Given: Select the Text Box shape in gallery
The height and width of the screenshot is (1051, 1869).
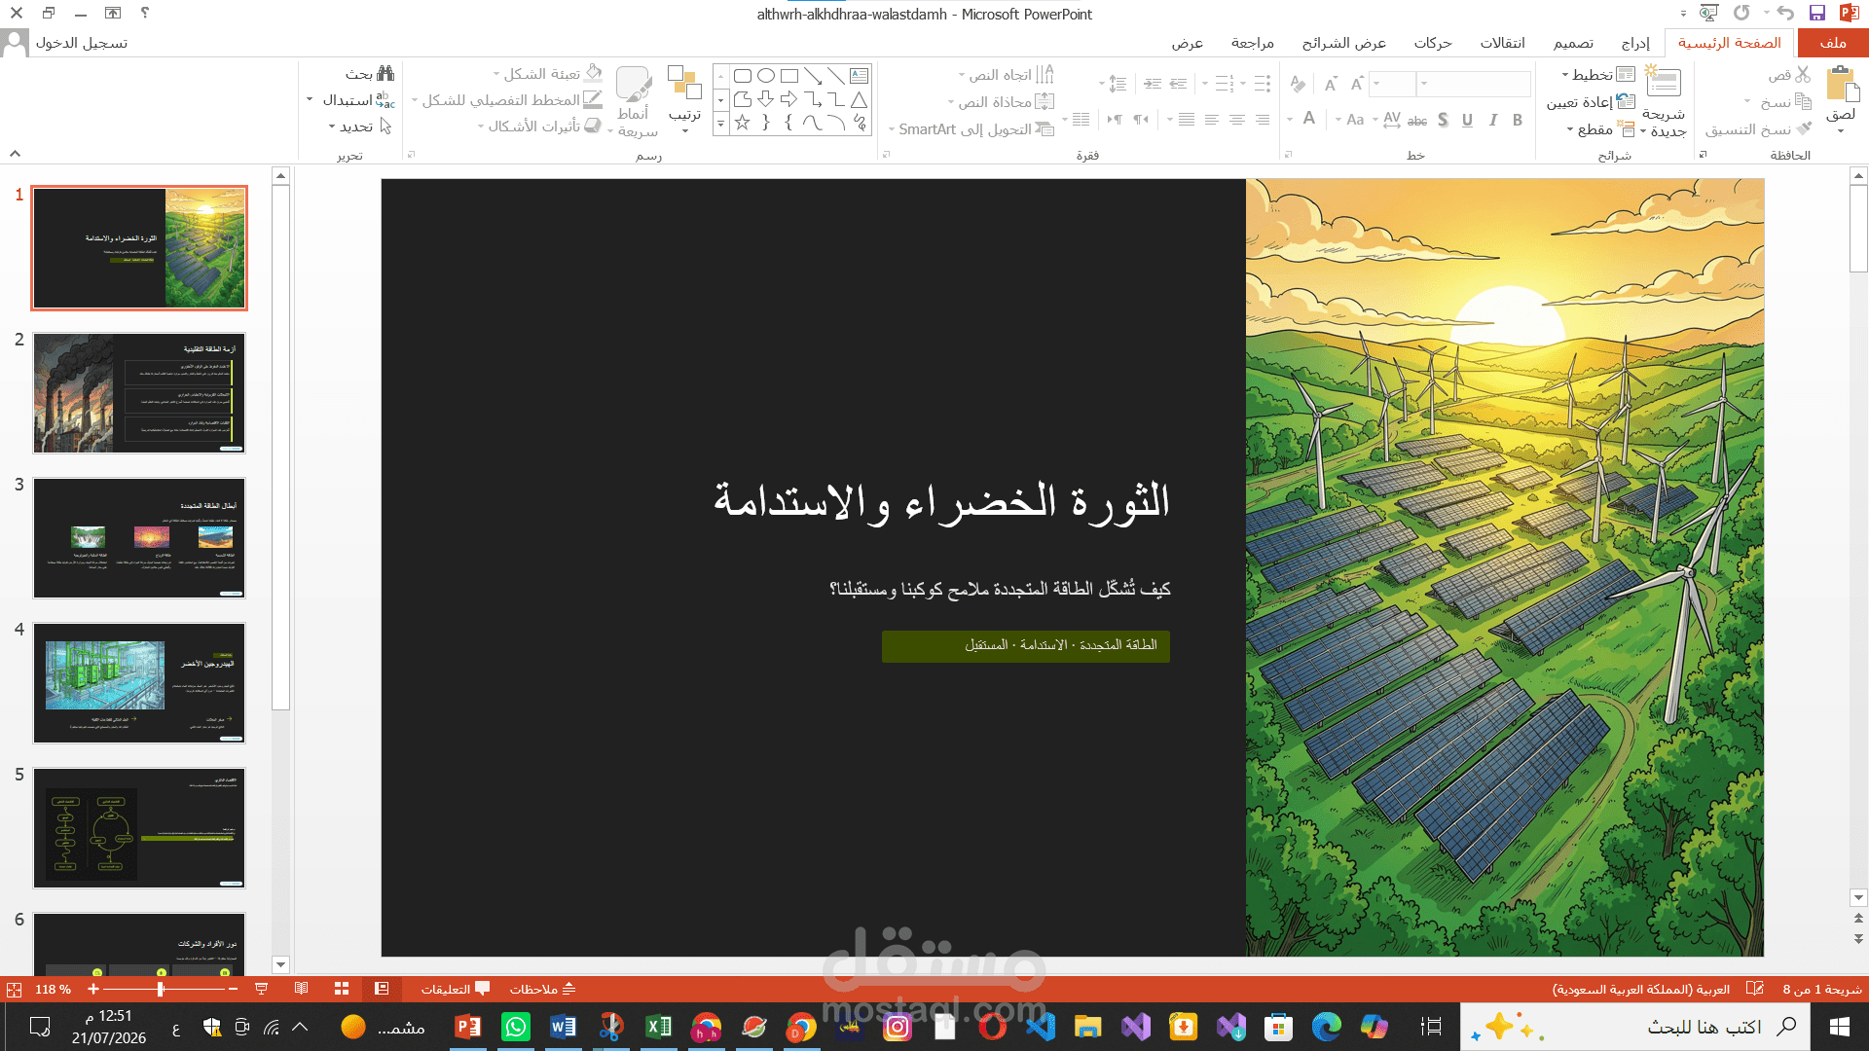Looking at the screenshot, I should point(860,75).
